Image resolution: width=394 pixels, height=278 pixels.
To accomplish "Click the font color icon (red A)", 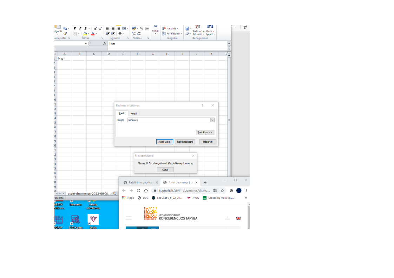I will click(x=92, y=34).
